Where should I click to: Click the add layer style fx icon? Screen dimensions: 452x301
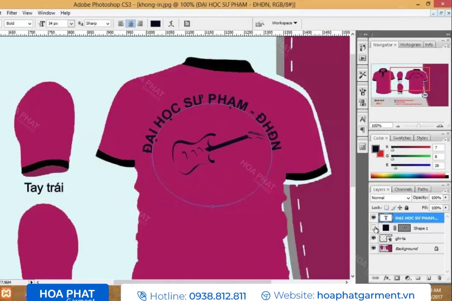point(386,278)
